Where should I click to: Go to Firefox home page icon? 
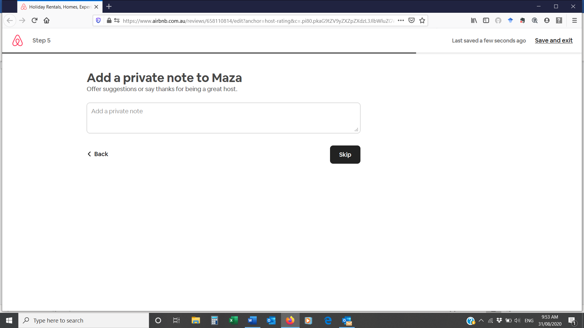(x=47, y=20)
